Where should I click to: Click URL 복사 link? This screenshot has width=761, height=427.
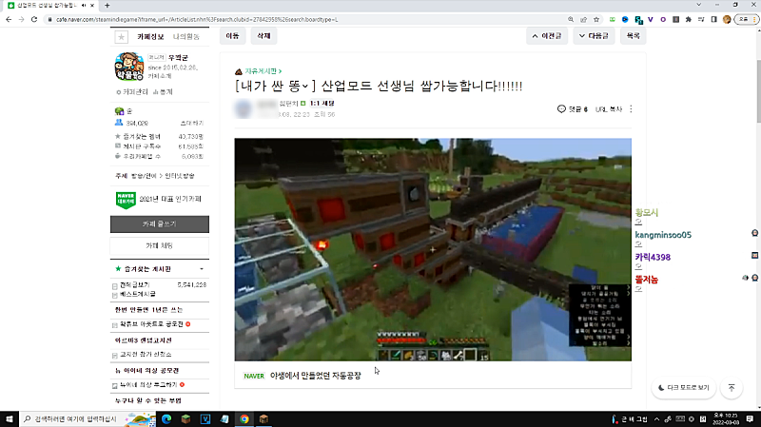tap(609, 109)
